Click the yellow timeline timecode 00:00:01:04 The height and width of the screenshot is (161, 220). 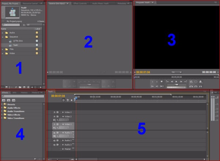(x=58, y=96)
